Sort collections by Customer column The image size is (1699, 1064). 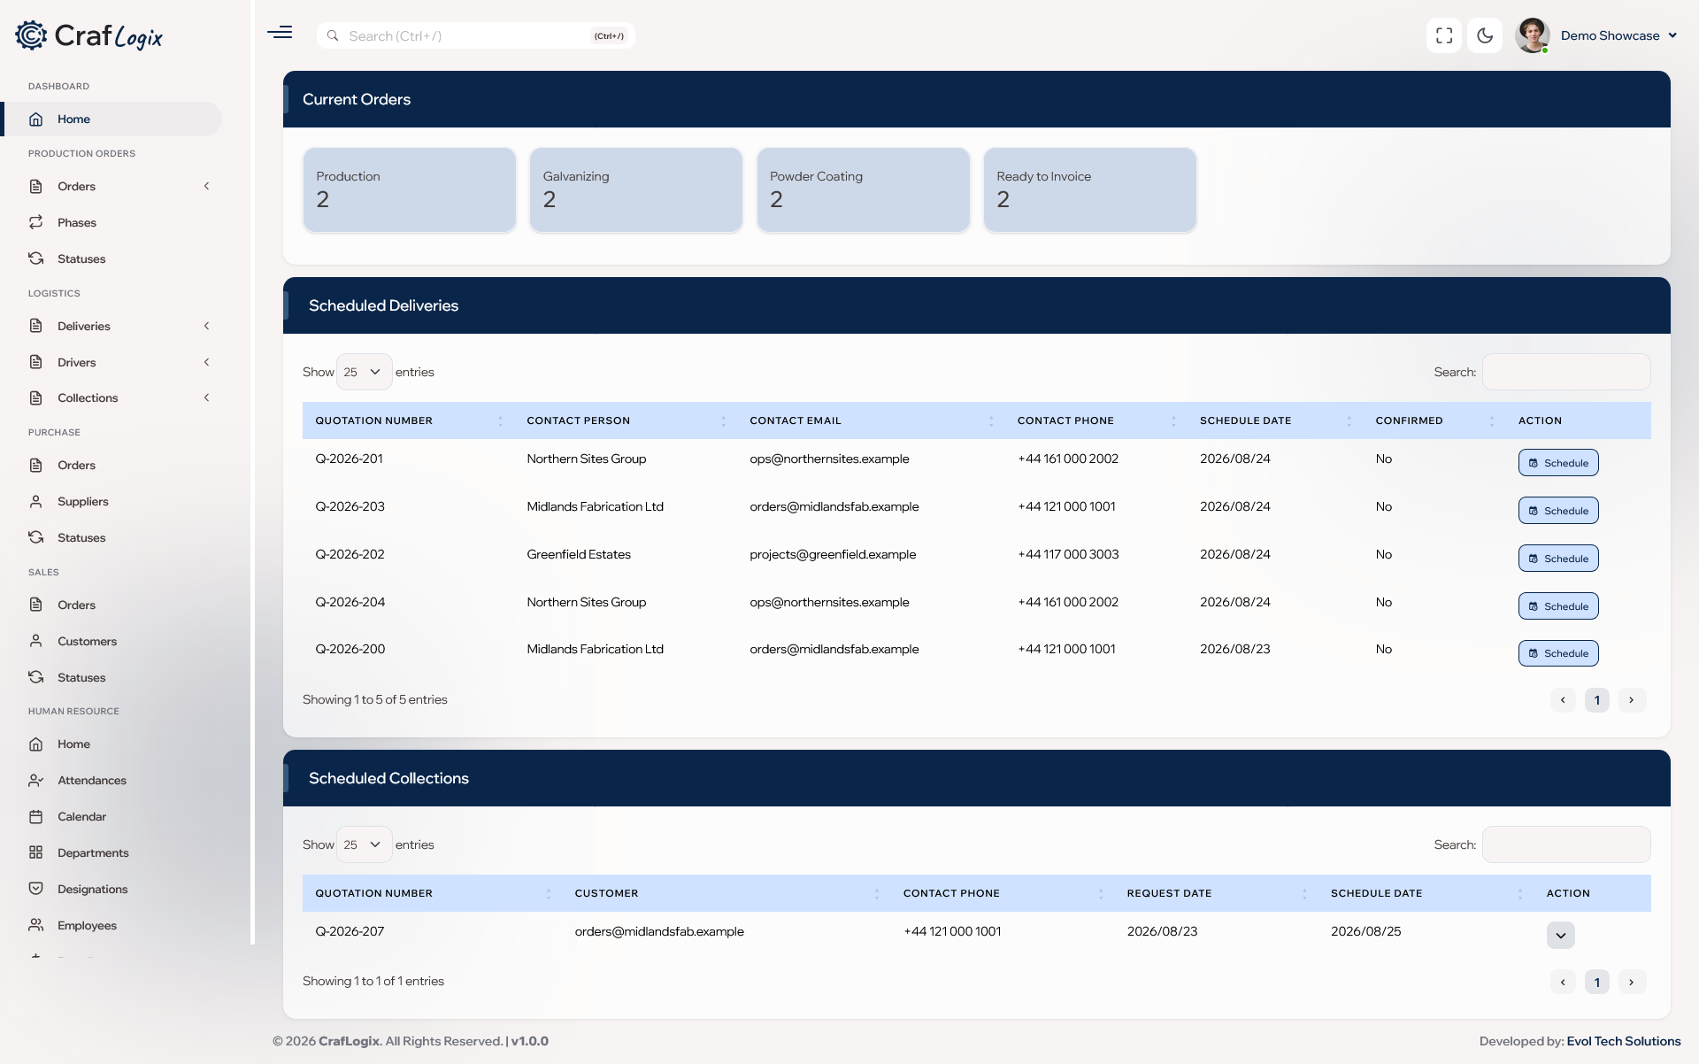[726, 893]
